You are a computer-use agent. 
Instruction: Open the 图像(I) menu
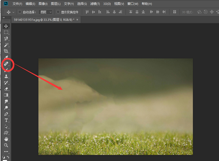pyautogui.click(x=43, y=4)
